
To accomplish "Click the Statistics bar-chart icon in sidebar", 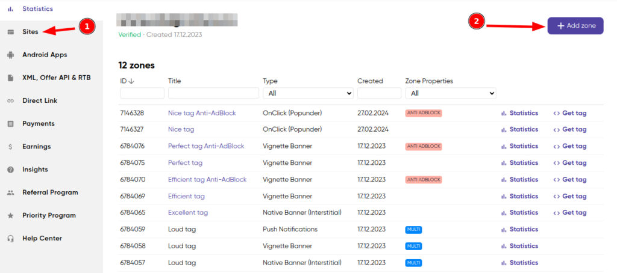I will pyautogui.click(x=11, y=8).
